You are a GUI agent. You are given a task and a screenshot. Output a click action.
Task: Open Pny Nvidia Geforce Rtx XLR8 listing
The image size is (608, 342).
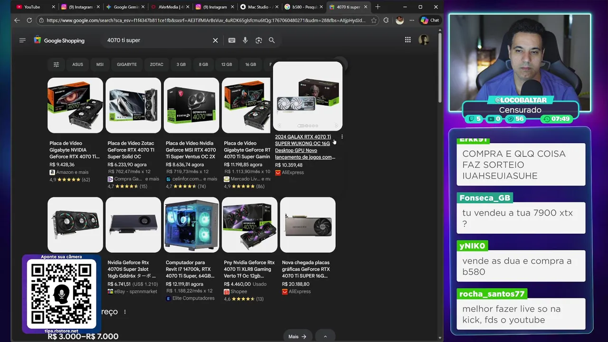[249, 269]
